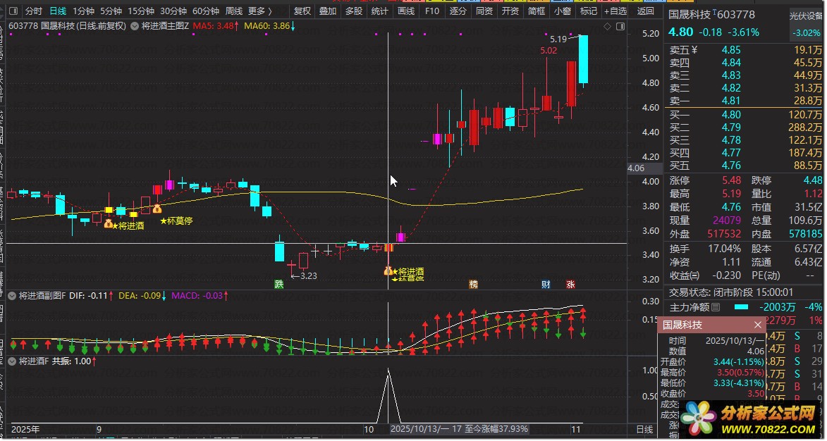Click 国晟科技 stock name header
827x441 pixels.
pos(690,15)
